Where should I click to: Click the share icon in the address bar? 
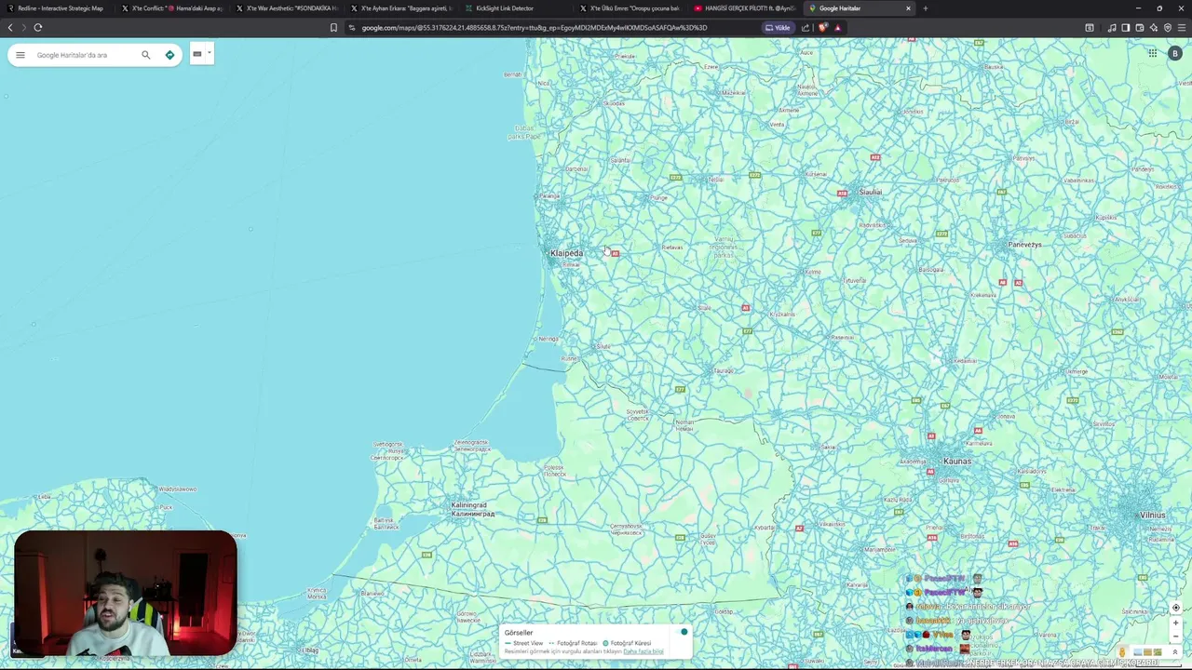click(x=806, y=27)
